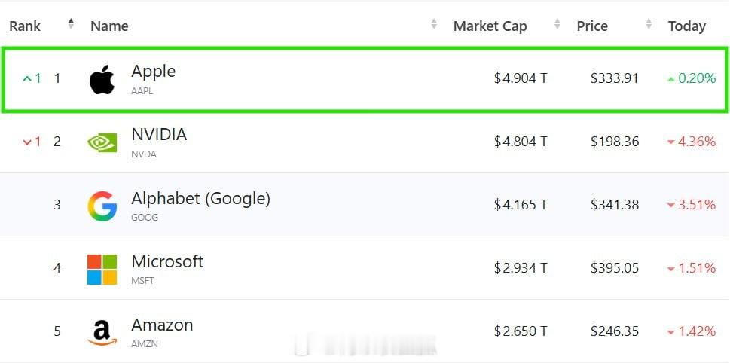Click the green up triangle beside 0.20%
Image resolution: width=730 pixels, height=363 pixels.
point(670,80)
